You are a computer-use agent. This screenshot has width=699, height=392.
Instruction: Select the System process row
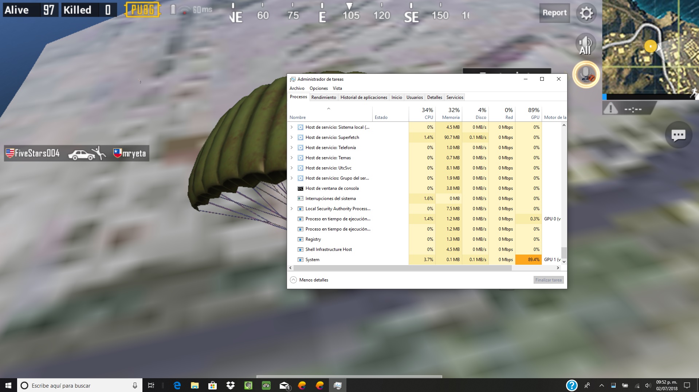pyautogui.click(x=424, y=260)
